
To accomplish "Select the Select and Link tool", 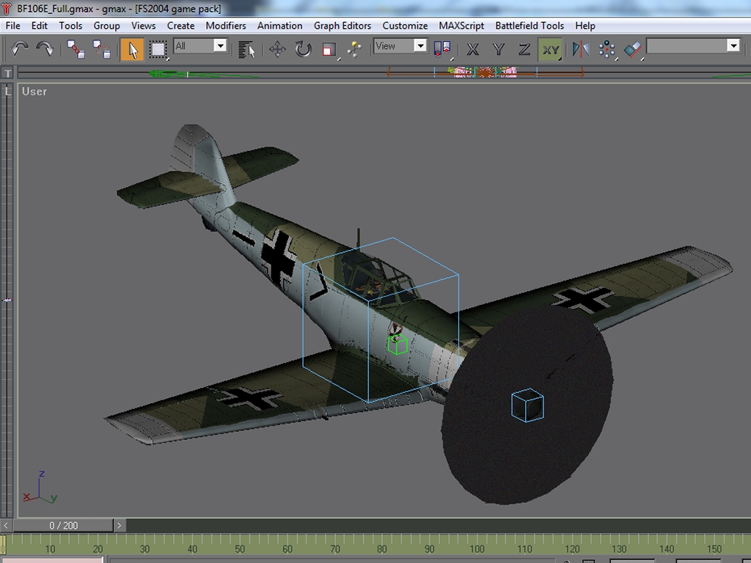I will 76,49.
